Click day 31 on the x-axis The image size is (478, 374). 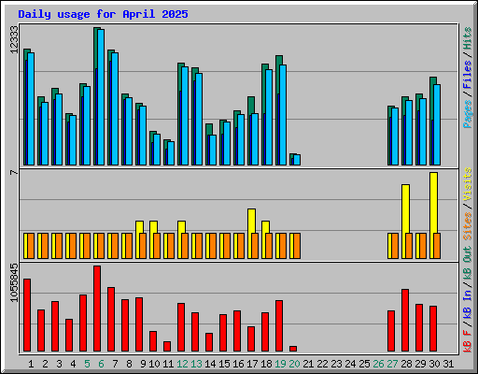tap(448, 364)
